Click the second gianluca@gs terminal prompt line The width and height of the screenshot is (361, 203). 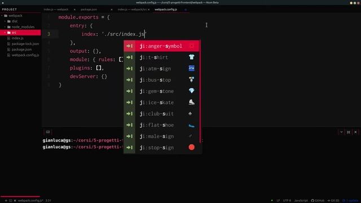click(83, 147)
